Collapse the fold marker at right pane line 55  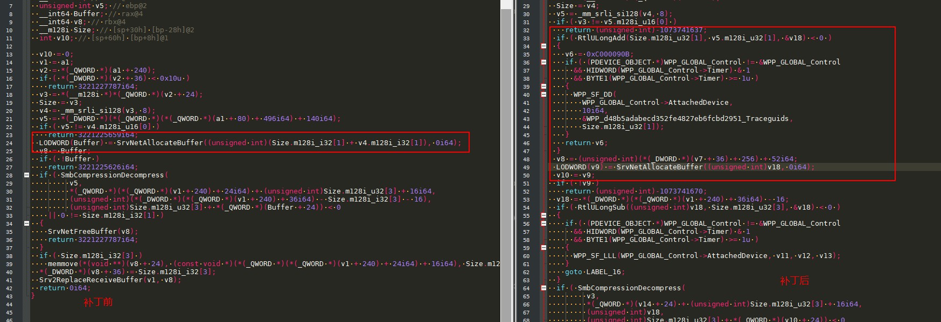(543, 215)
